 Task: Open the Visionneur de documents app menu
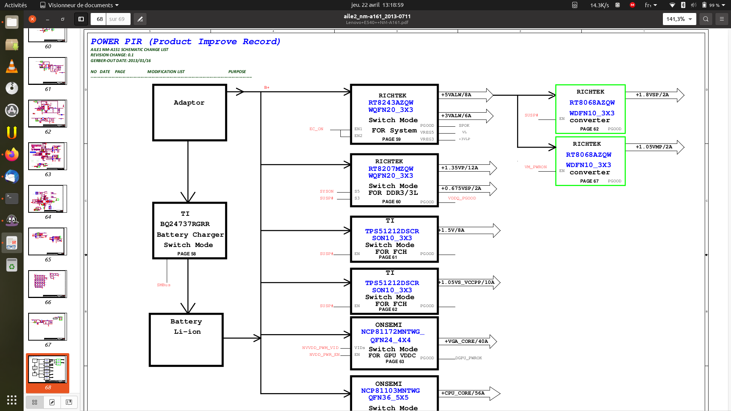point(79,5)
